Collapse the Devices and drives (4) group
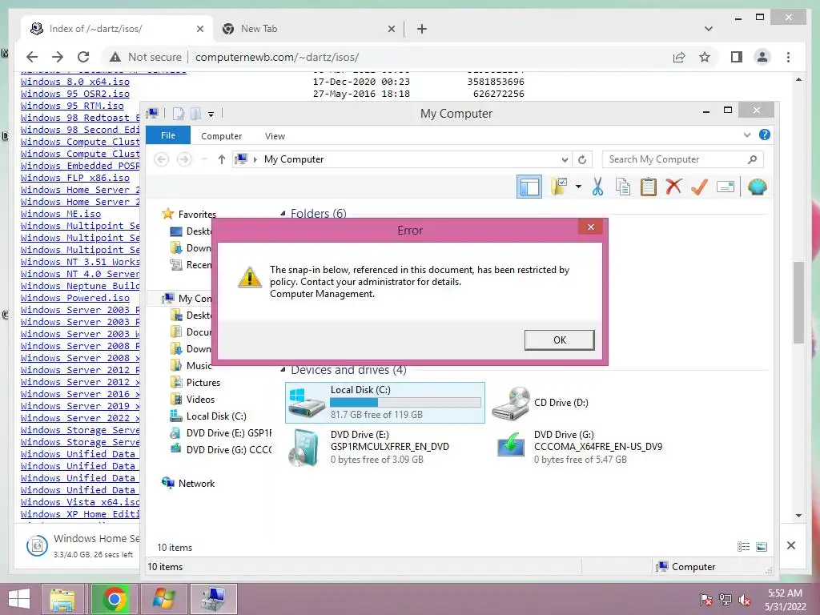 (x=283, y=370)
